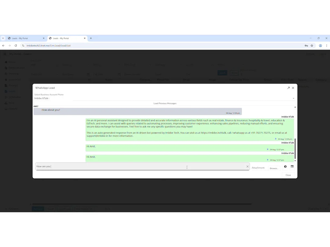This screenshot has height=247, width=330.
Task: Click the send message arrow icon
Action: tap(285, 166)
